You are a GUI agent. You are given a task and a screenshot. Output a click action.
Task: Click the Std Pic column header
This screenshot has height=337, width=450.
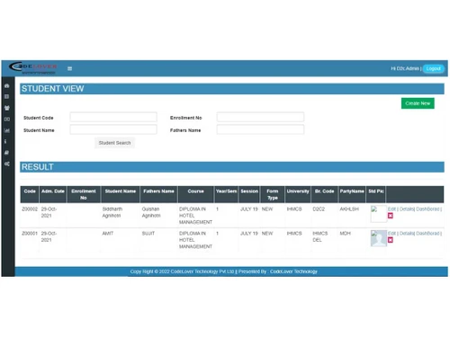(x=376, y=194)
